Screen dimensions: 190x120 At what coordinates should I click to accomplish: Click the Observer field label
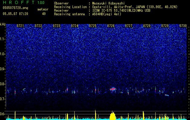tap(61, 3)
